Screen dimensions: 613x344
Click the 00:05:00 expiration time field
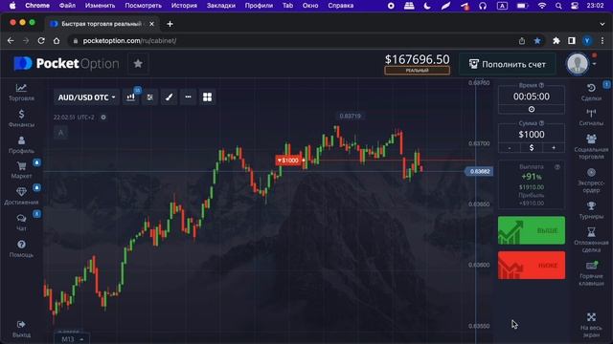pos(532,97)
